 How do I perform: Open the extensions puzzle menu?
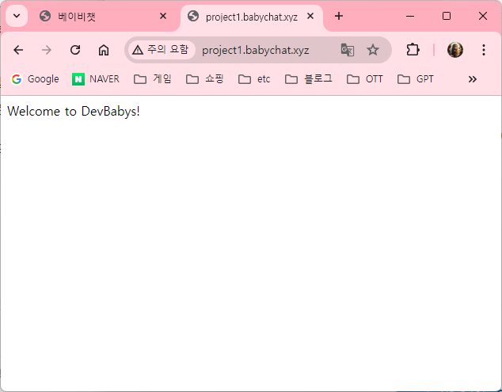413,50
